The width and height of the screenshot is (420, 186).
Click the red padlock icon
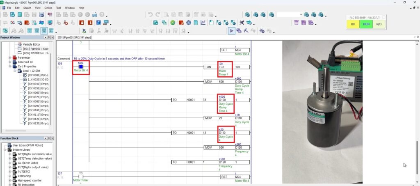coord(82,23)
